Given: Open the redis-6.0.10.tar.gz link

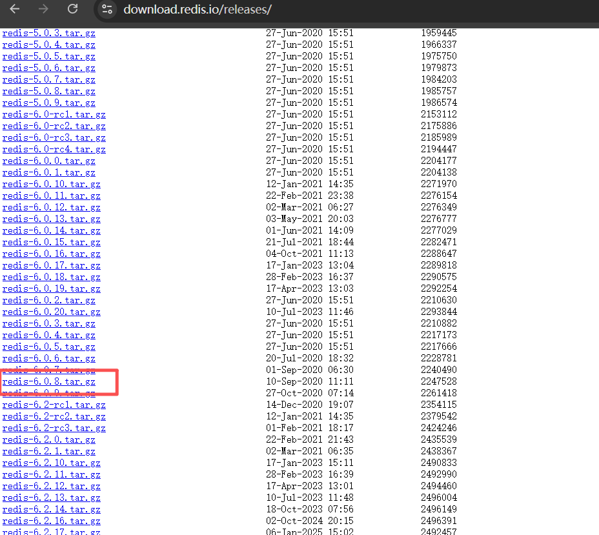Looking at the screenshot, I should 52,184.
